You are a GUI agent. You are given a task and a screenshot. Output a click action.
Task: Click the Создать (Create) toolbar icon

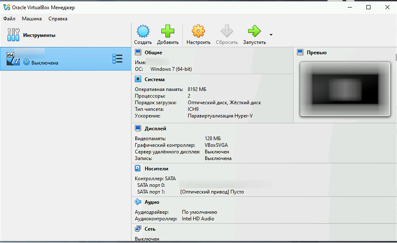click(x=143, y=31)
